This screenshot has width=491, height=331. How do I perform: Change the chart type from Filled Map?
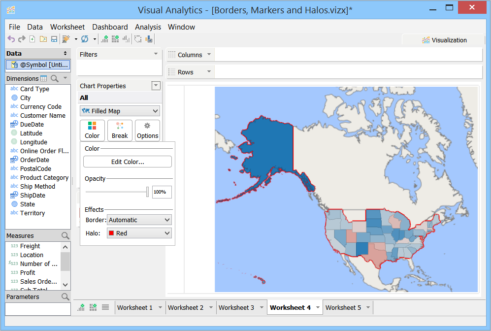[x=120, y=111]
